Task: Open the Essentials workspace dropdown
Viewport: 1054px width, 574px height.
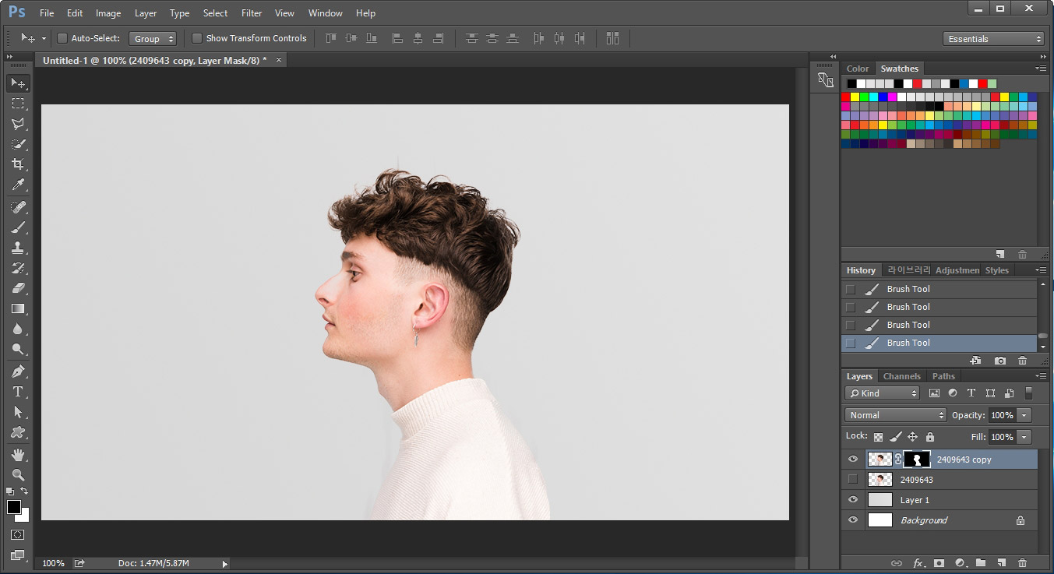Action: pyautogui.click(x=994, y=39)
